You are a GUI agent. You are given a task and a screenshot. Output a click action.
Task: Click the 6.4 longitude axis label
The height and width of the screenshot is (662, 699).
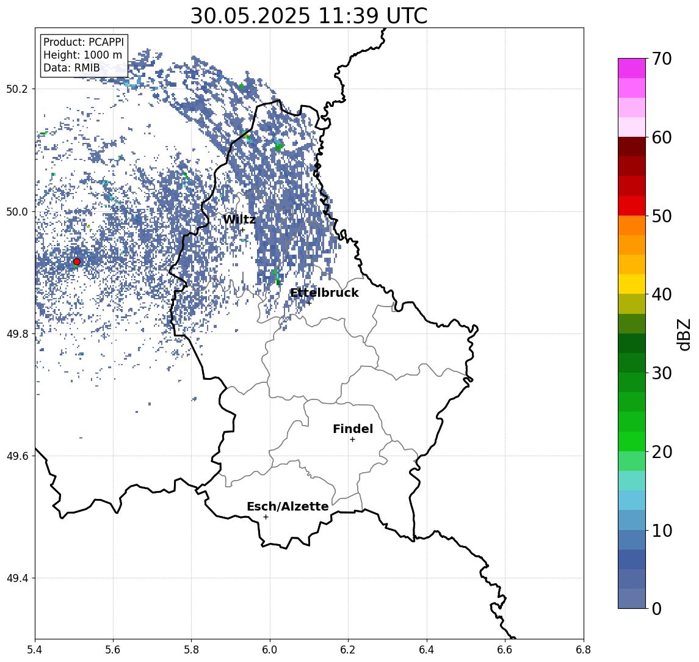point(427,650)
